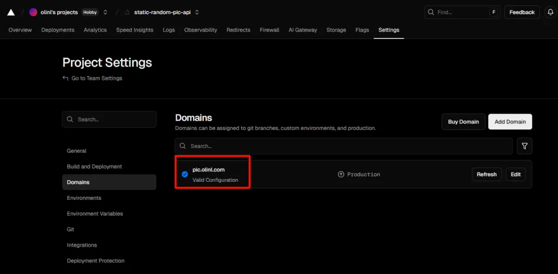Click the blue verified checkmark for pic.olinl.com
Viewport: 558px width, 274px height.
pos(185,174)
